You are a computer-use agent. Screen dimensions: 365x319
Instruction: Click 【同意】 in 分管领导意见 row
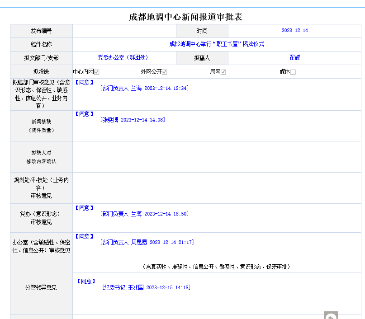[x=86, y=281]
